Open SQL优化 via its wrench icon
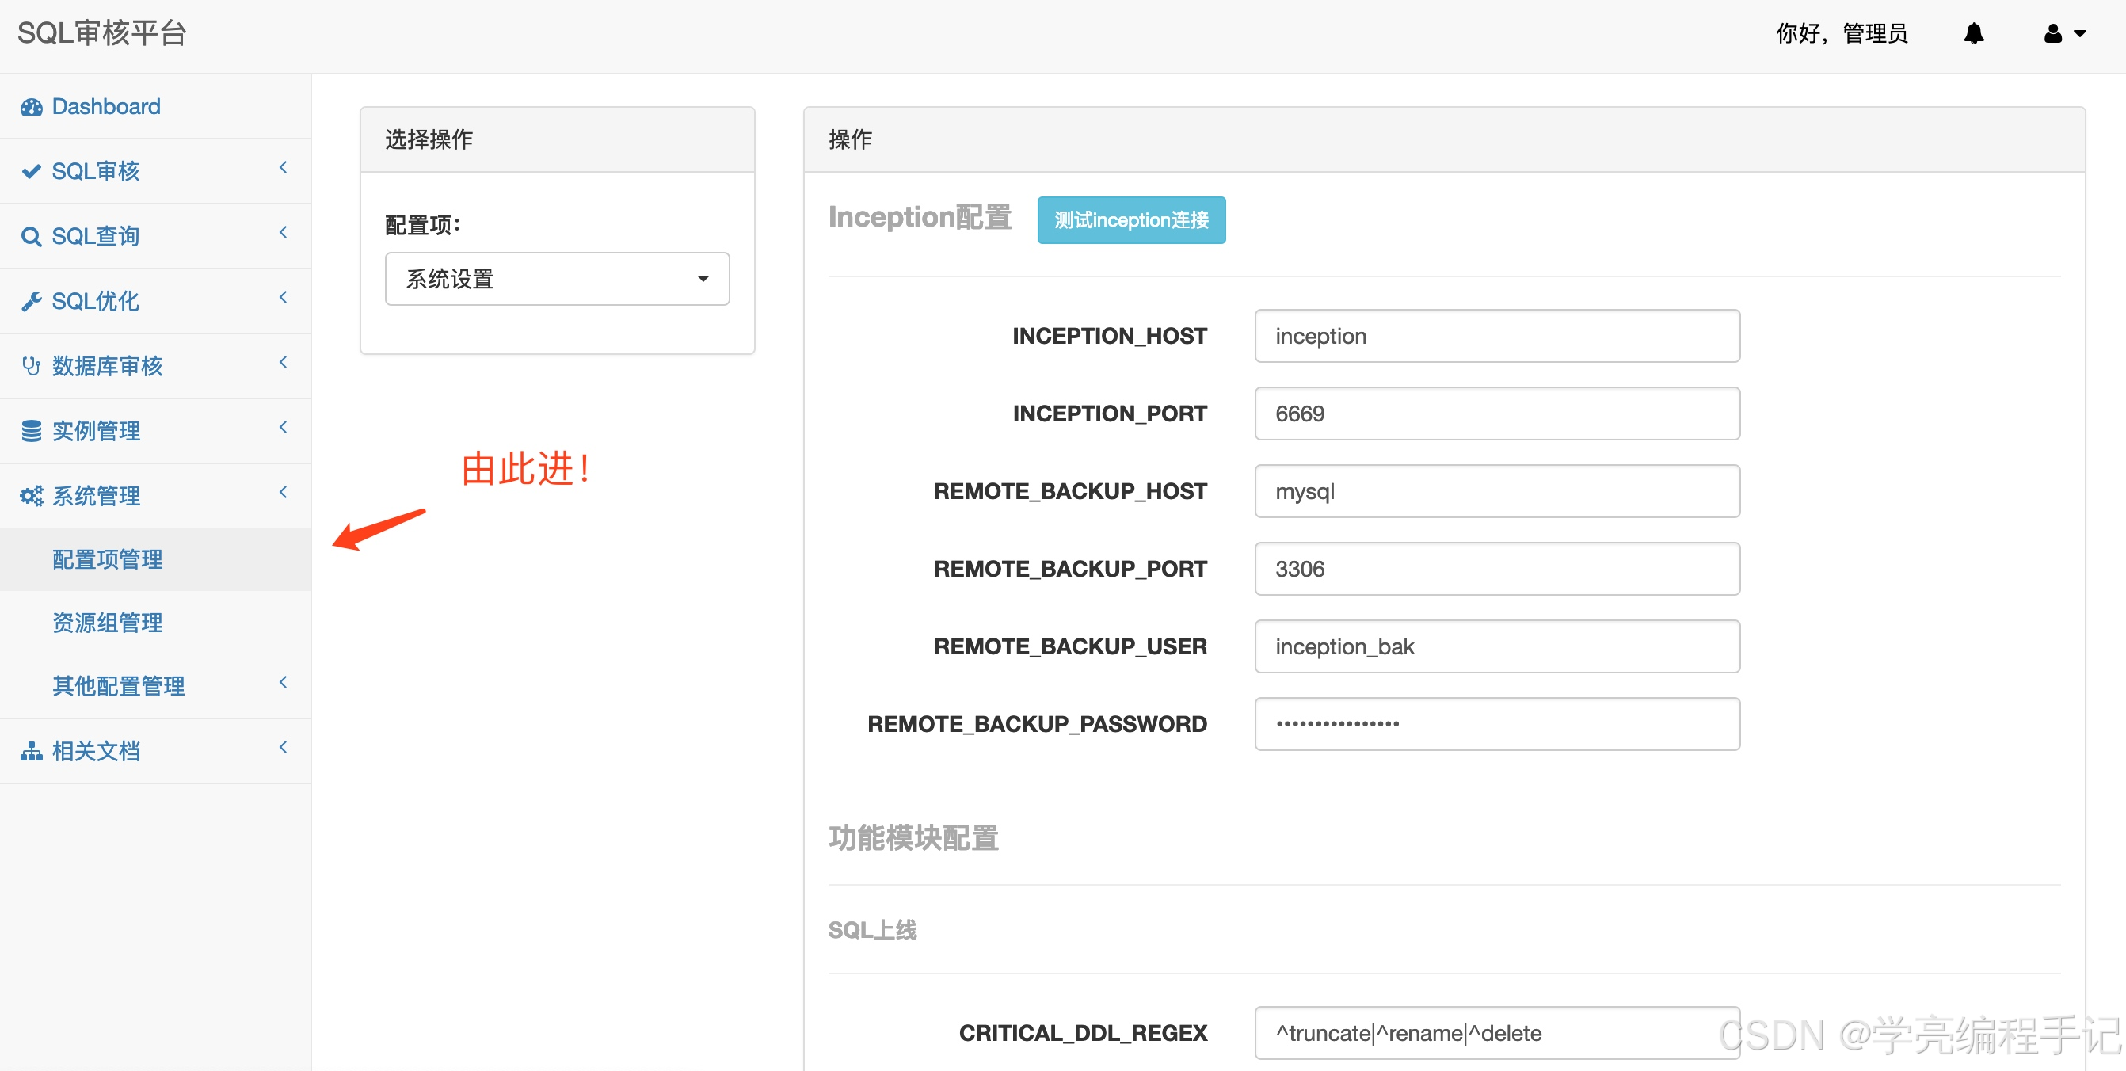This screenshot has height=1071, width=2126. [x=32, y=300]
